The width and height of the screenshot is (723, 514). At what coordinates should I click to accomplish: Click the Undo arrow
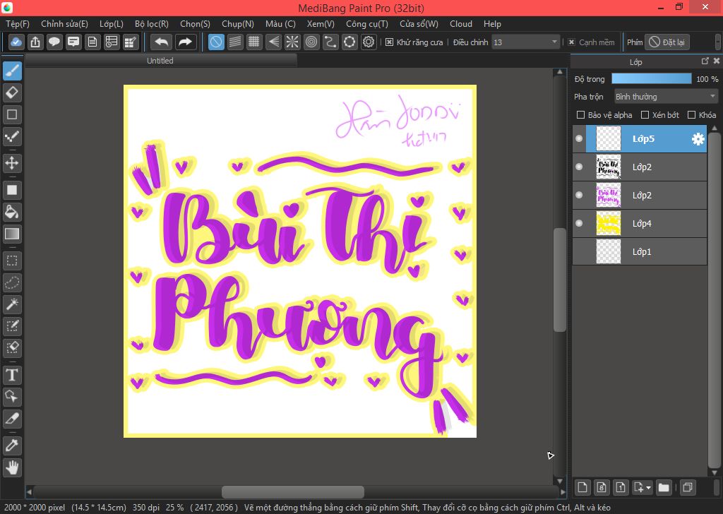[x=162, y=42]
